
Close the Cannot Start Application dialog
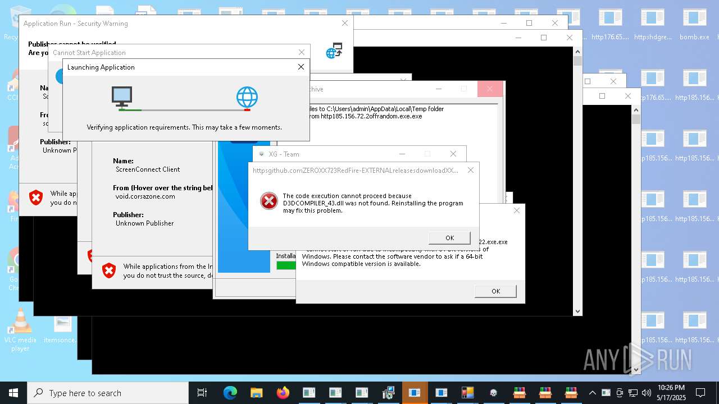point(302,52)
